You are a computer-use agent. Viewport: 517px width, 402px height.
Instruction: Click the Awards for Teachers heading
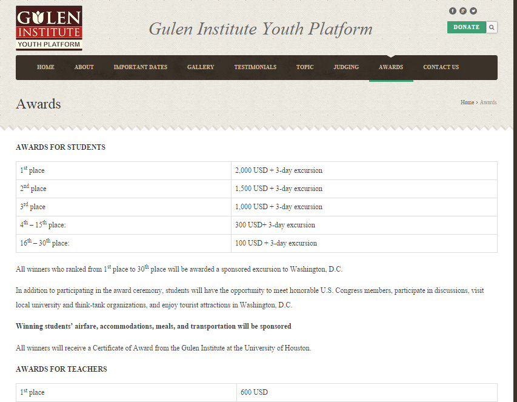tap(61, 369)
